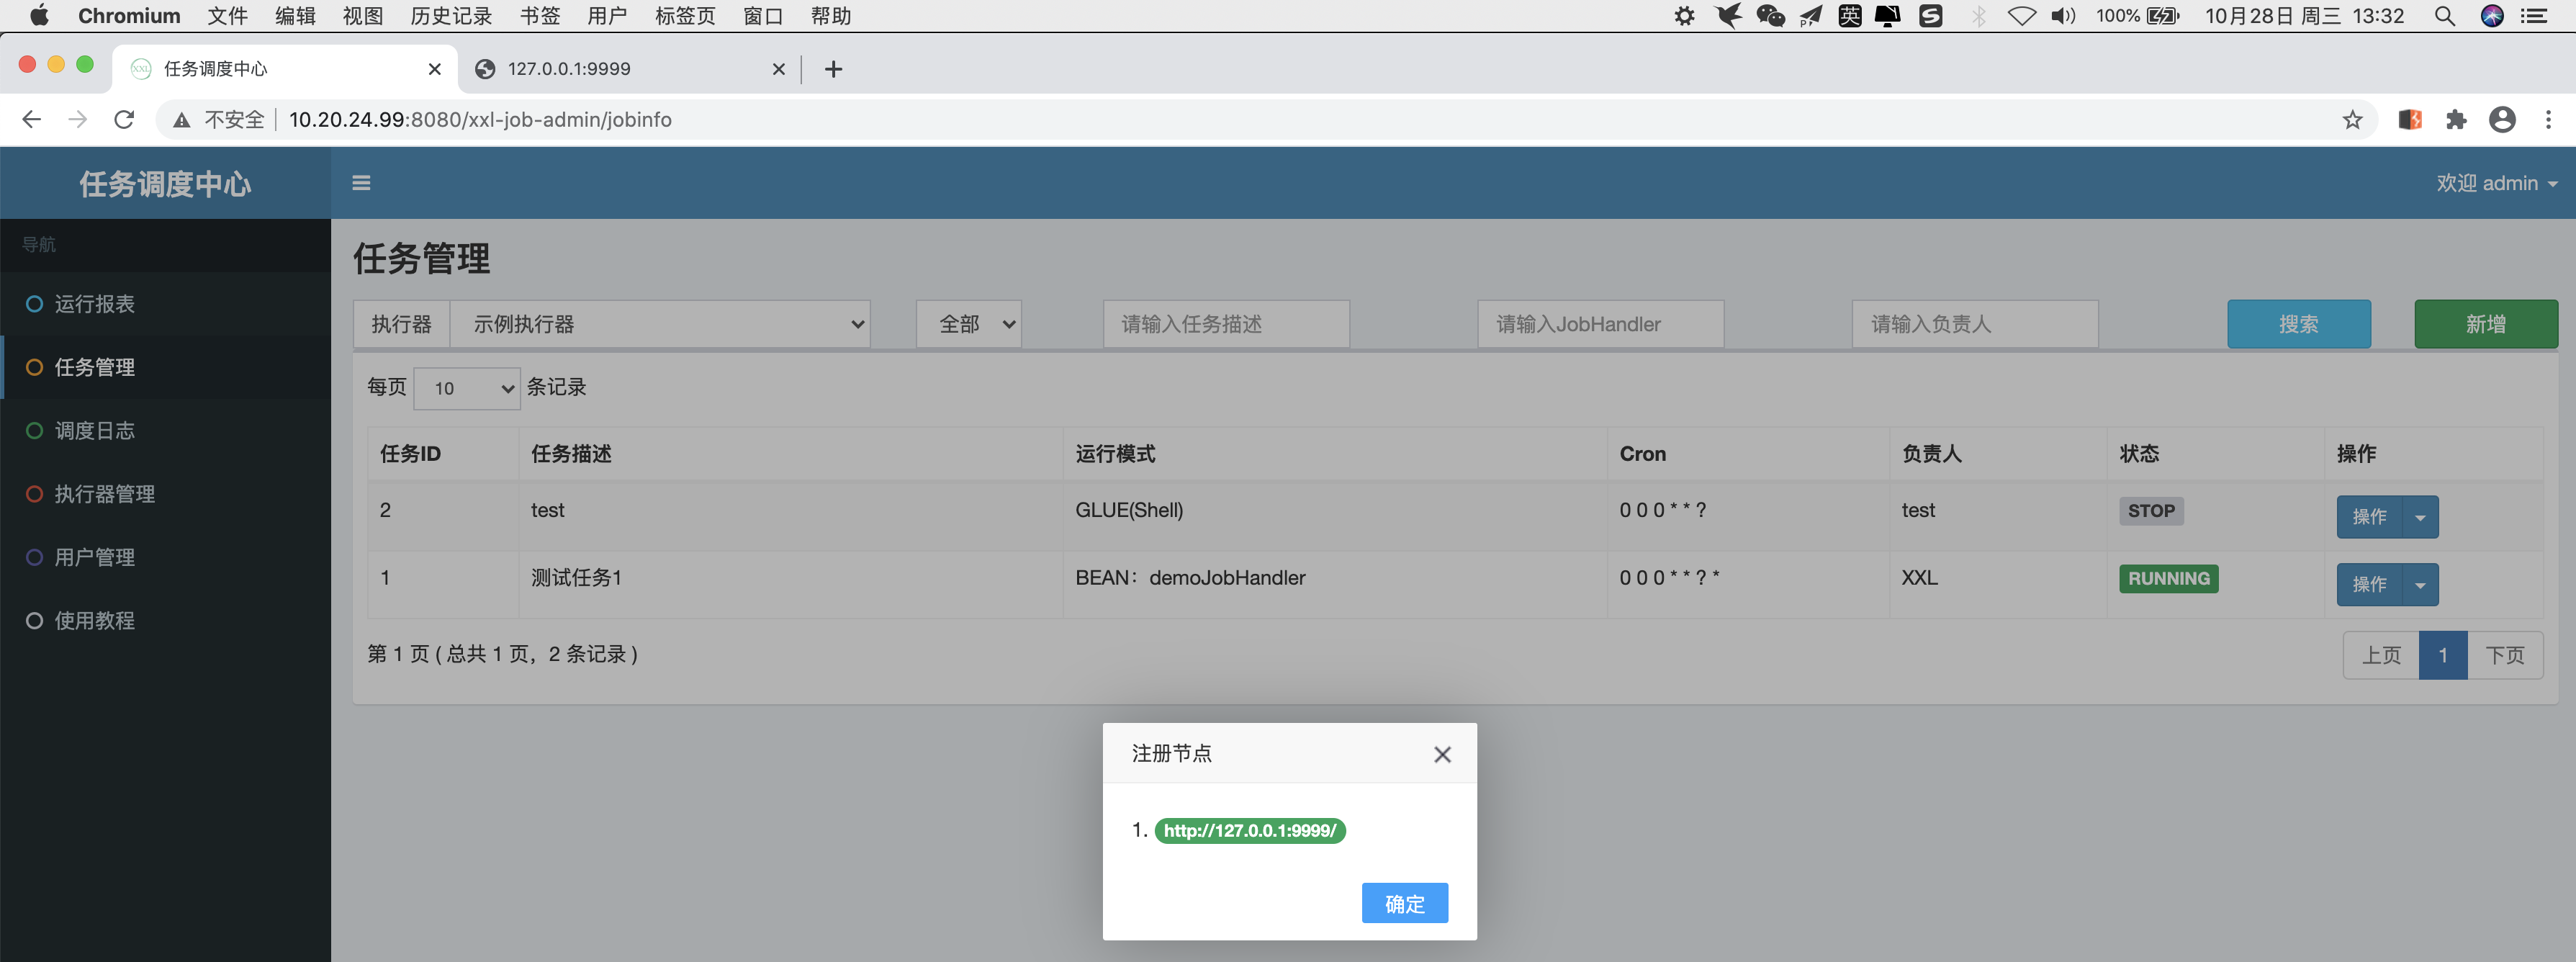Open the browser extensions puzzle icon
The image size is (2576, 962).
point(2456,120)
